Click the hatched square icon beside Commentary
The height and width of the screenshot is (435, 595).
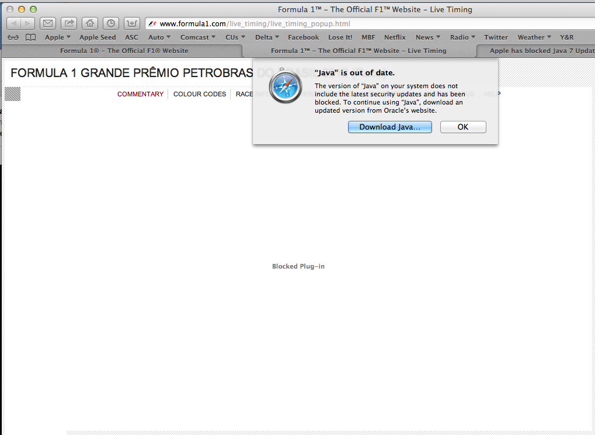coord(12,94)
